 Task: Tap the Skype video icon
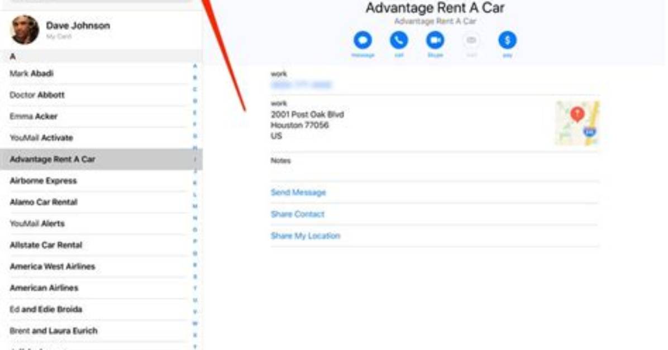click(435, 40)
